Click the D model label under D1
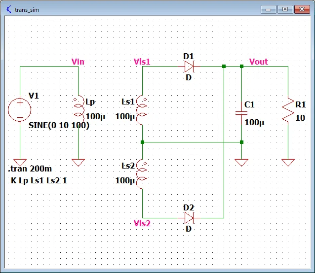This screenshot has width=315, height=273. [189, 77]
